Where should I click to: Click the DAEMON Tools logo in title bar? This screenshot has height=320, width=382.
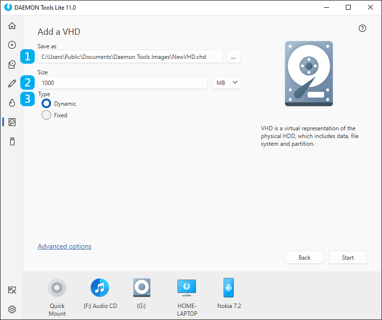(8, 7)
